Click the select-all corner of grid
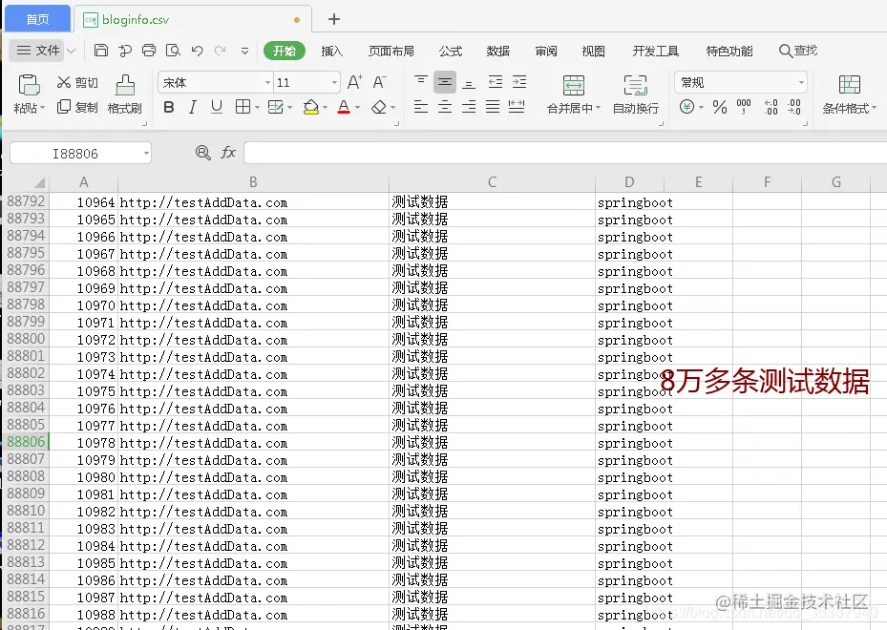Viewport: 887px width, 630px height. 27,182
